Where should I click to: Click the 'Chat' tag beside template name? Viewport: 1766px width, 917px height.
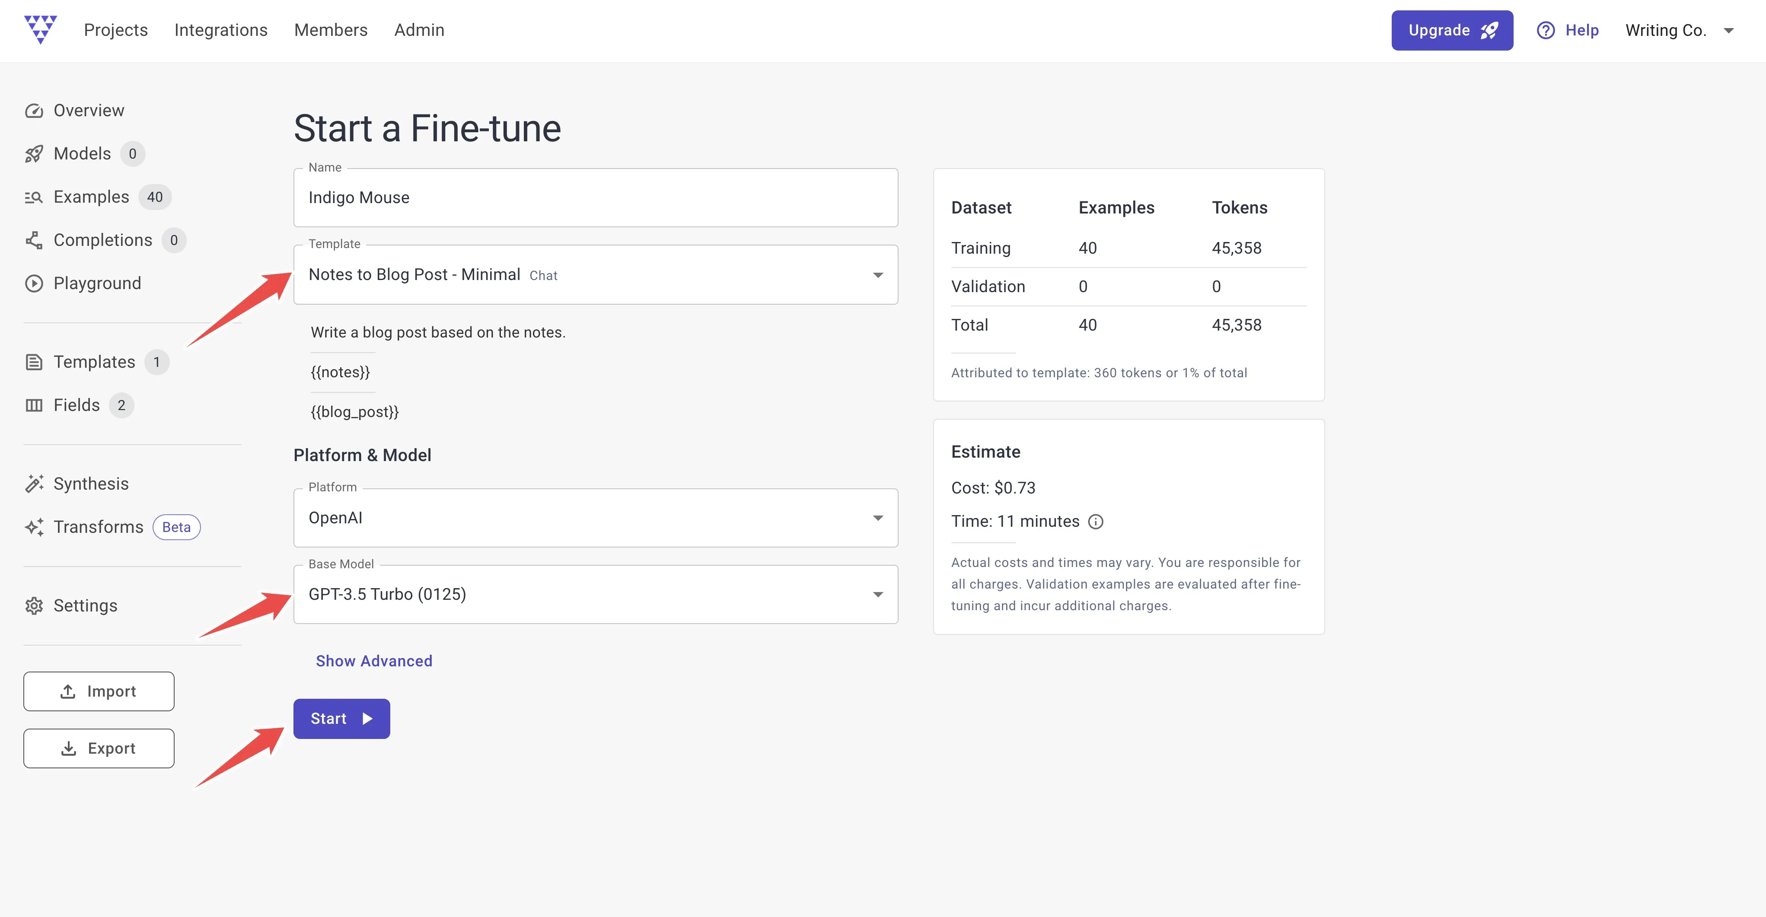pos(543,276)
